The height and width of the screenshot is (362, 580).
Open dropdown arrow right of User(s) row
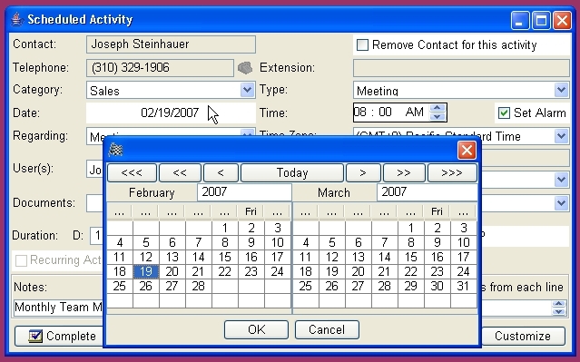pyautogui.click(x=561, y=180)
